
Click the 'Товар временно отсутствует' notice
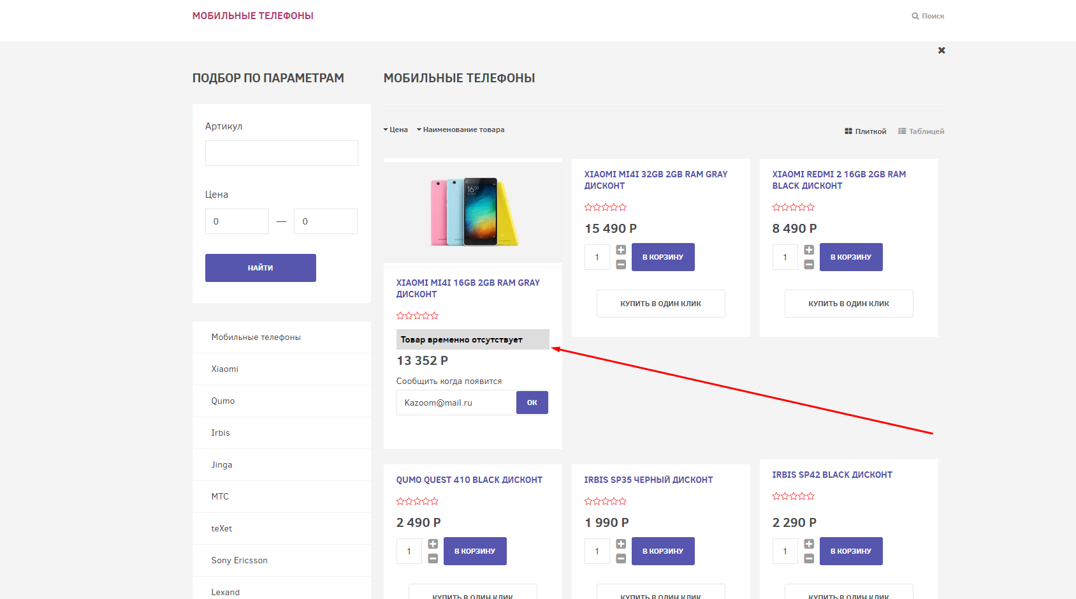473,339
